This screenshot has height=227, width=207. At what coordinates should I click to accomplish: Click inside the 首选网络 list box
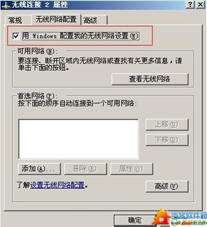(x=78, y=139)
